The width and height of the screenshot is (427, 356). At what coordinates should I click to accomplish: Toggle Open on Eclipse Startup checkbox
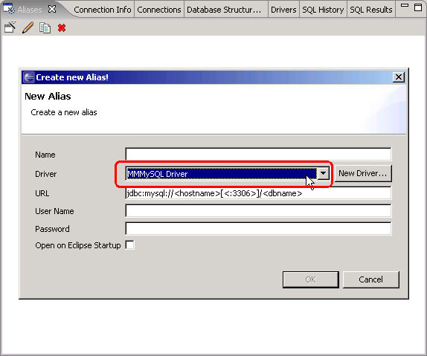click(130, 245)
